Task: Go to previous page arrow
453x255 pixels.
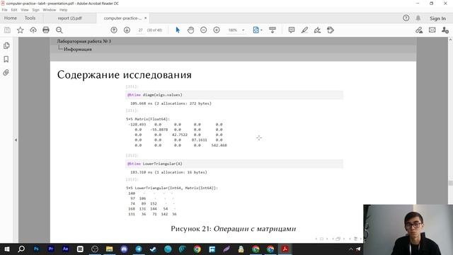Action: (x=114, y=30)
